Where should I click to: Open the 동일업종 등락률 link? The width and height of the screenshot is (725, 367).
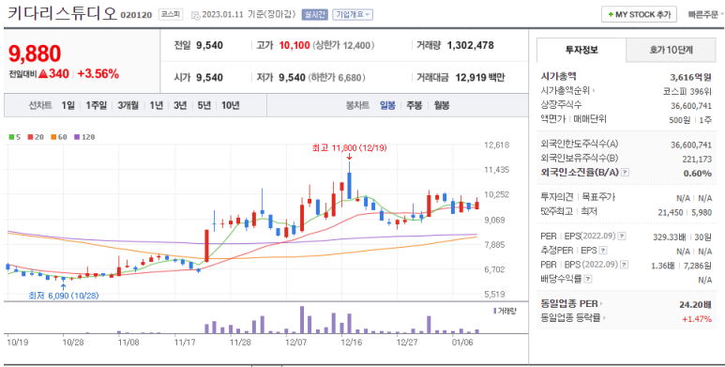pyautogui.click(x=573, y=318)
